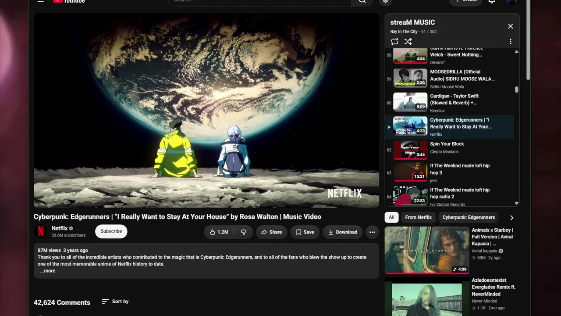Open lofi hip hop radio 2 thumbnail

tap(410, 196)
